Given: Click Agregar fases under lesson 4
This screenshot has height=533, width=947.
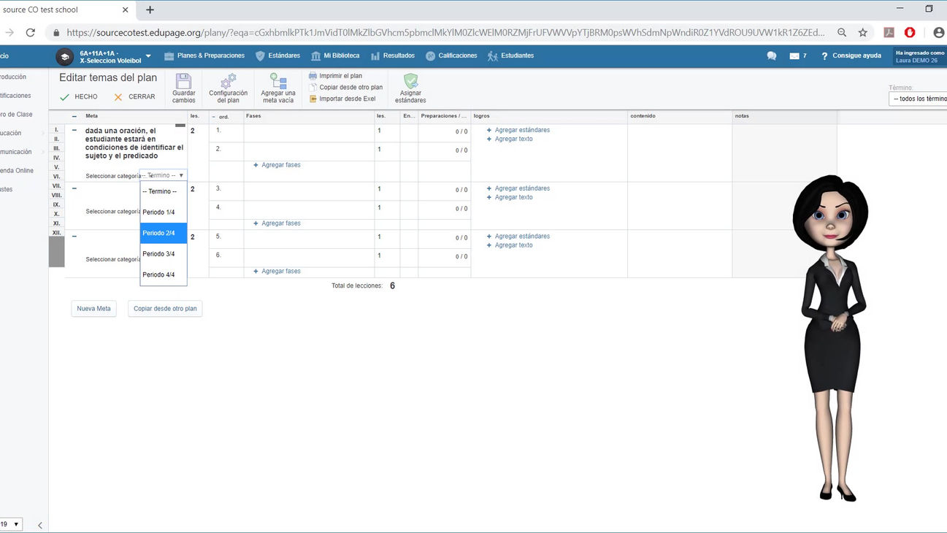Looking at the screenshot, I should click(277, 223).
